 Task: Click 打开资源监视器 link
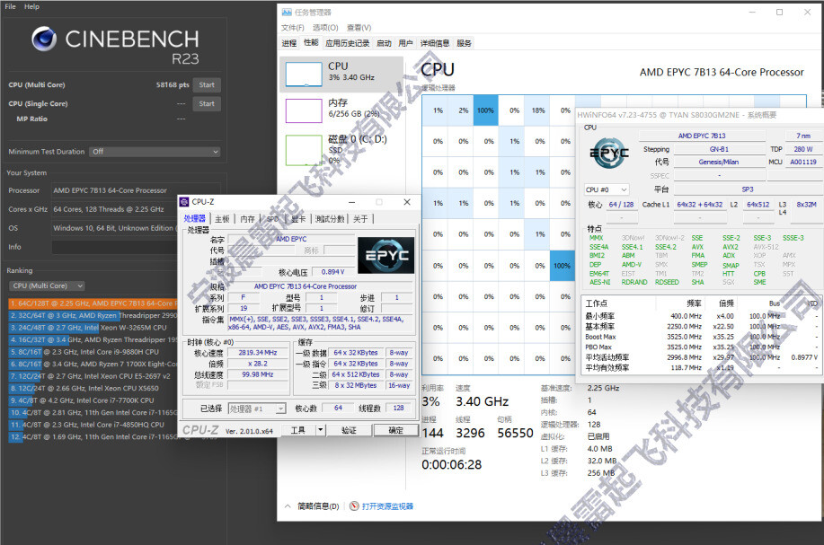[x=387, y=506]
